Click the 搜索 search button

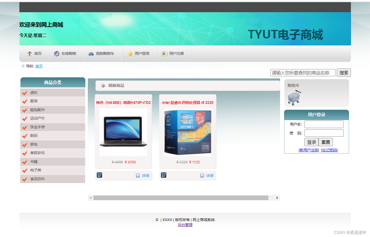[344, 73]
